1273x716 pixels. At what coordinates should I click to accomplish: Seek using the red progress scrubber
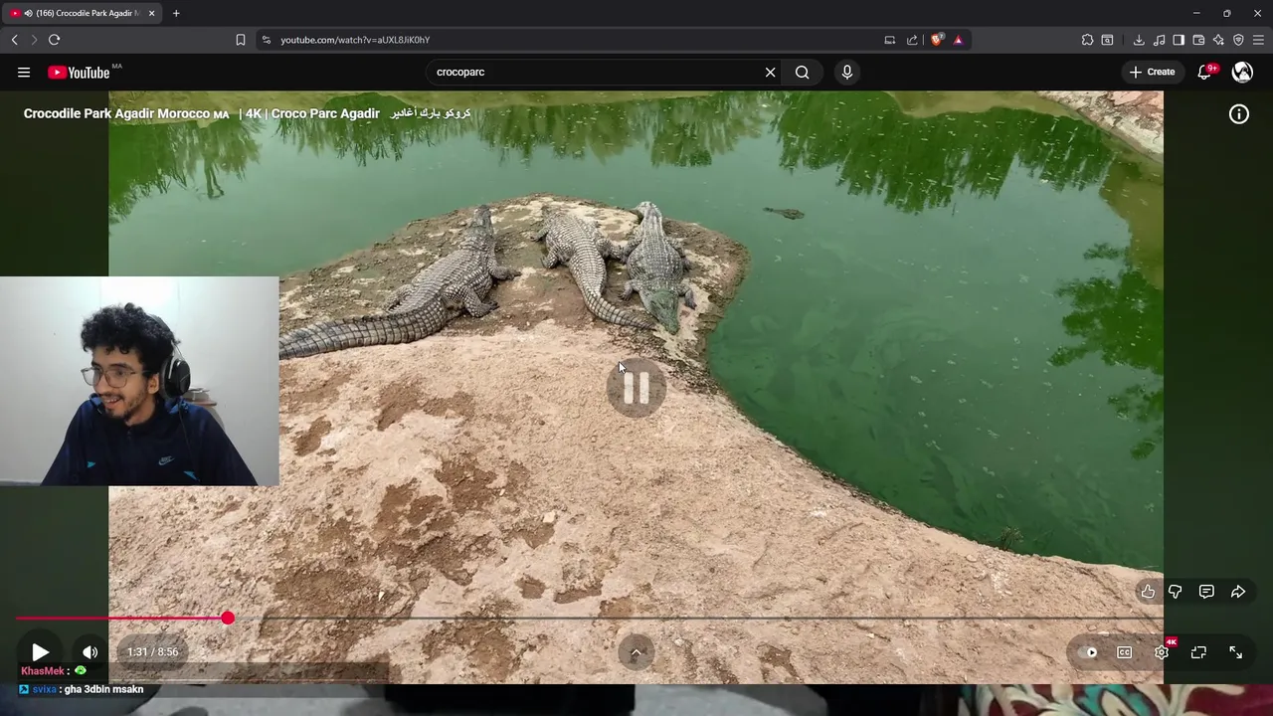(228, 619)
